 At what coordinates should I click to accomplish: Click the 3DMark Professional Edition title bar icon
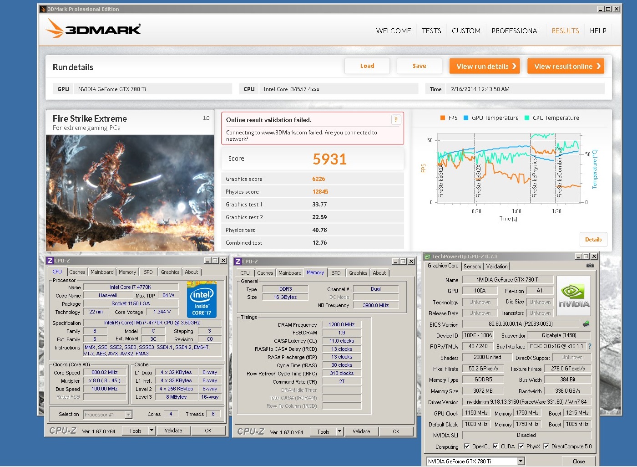coord(43,9)
